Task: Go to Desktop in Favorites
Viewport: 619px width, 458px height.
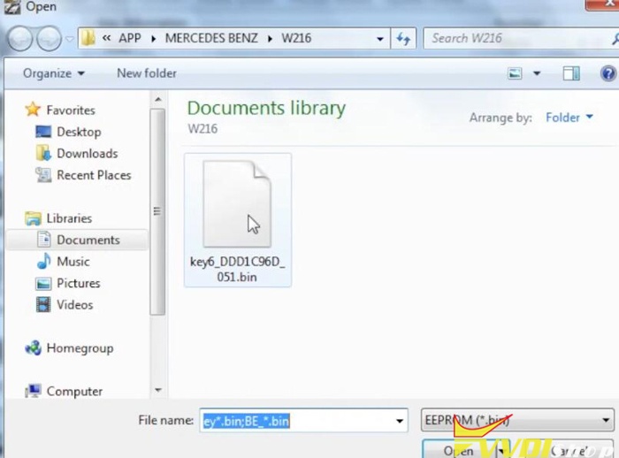Action: [79, 132]
